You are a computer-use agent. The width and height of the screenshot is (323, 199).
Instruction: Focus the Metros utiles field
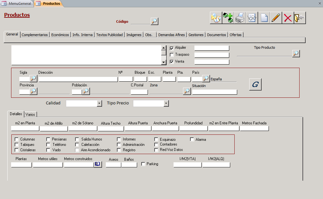point(48,165)
